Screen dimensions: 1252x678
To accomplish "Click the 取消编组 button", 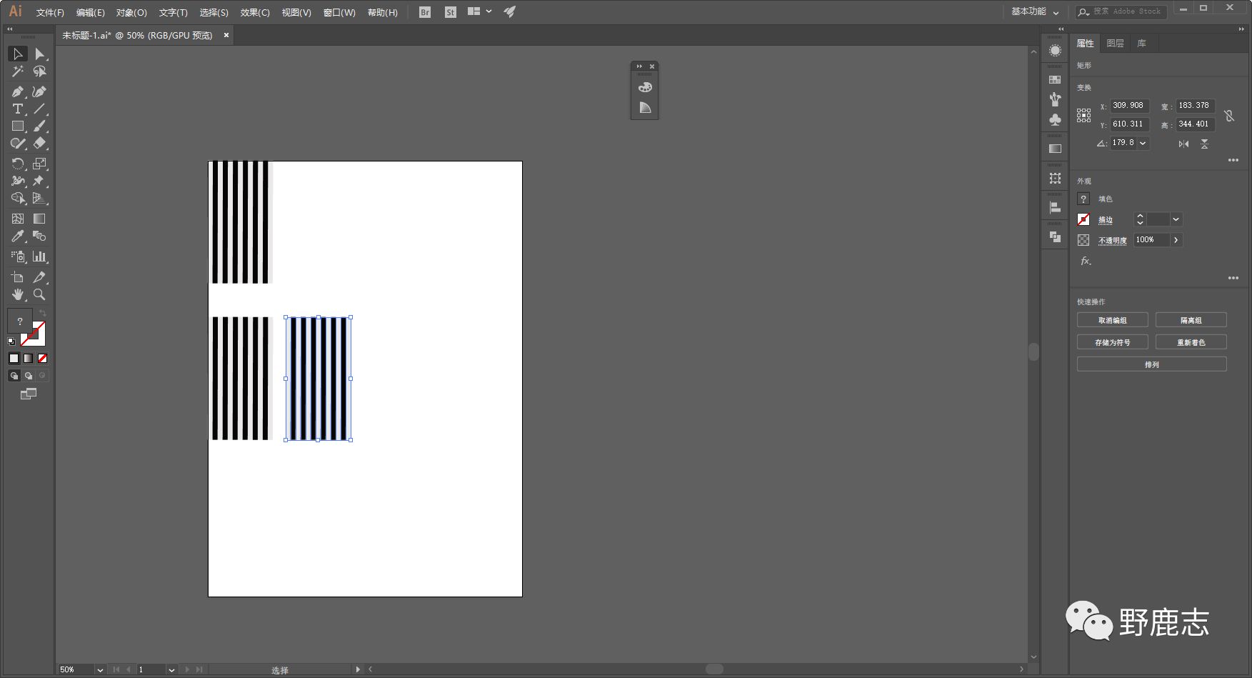I will (1112, 320).
